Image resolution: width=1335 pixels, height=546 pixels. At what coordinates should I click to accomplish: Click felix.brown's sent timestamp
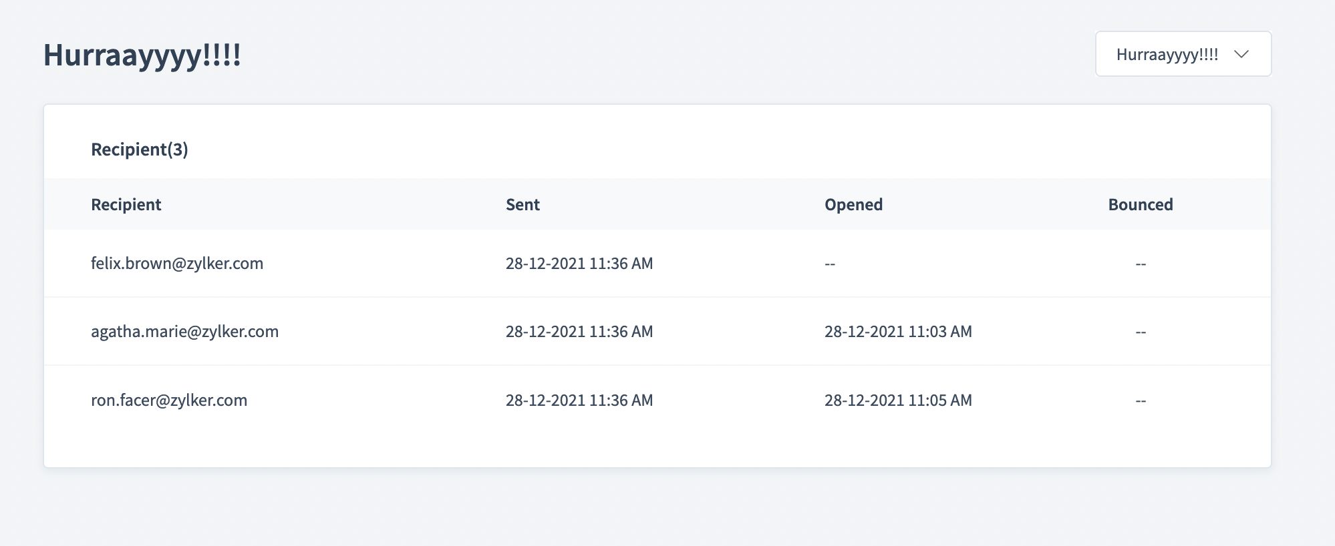[x=579, y=264]
